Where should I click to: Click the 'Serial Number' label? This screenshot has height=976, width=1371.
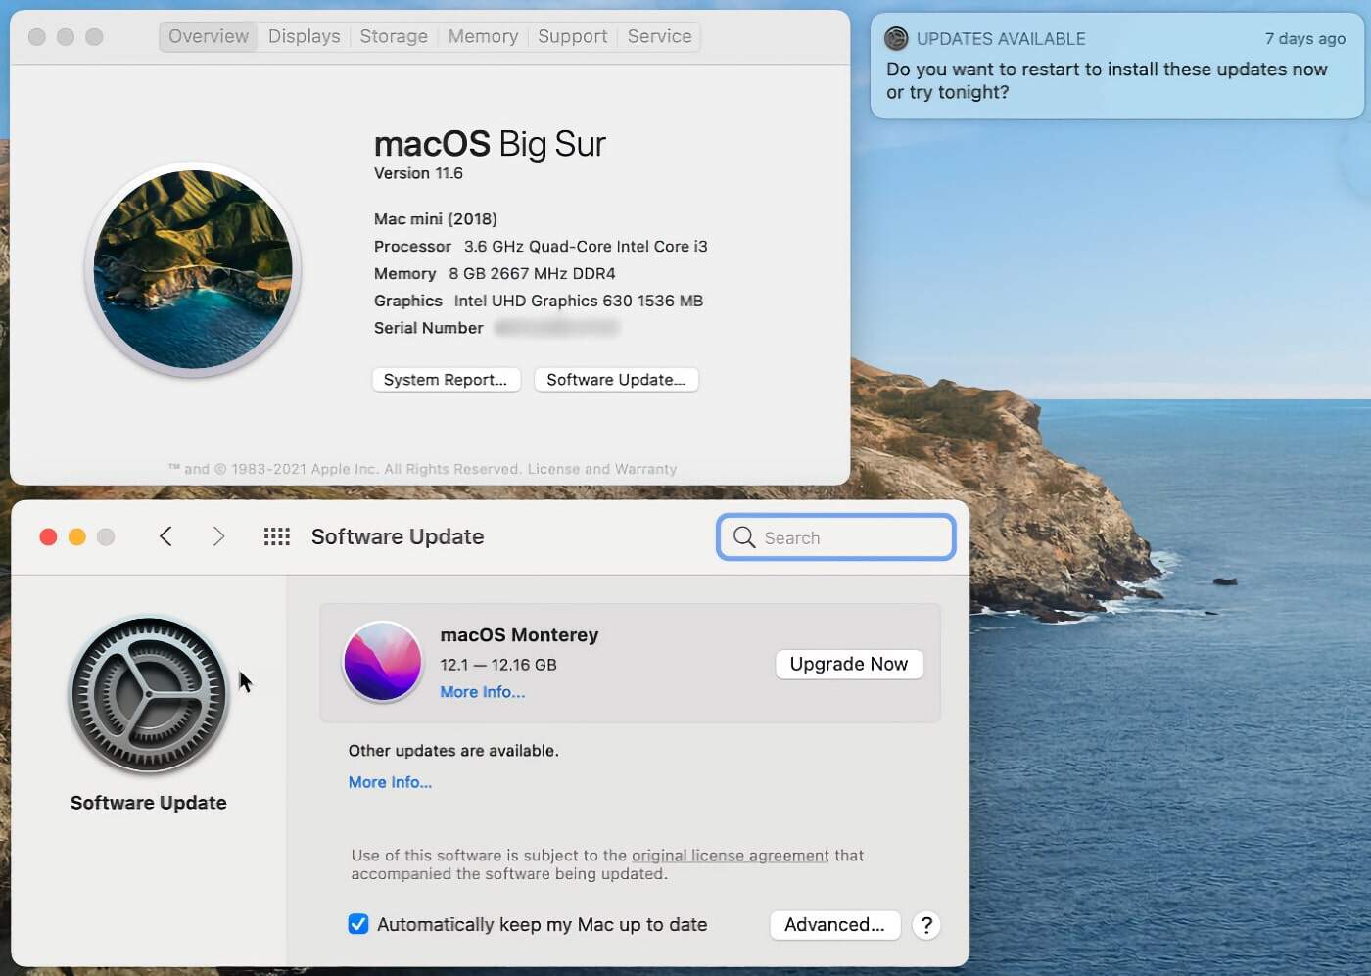point(428,328)
